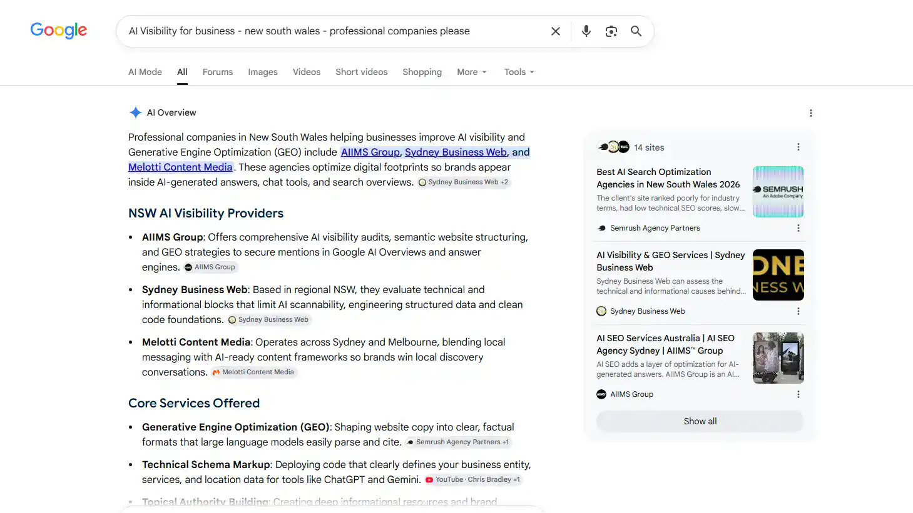Screen dimensions: 913x513
Task: Start voice search with microphone icon
Action: coord(586,31)
